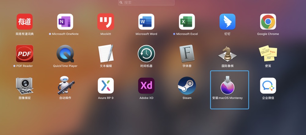Open Axure RP 9 icon
Screen dimensions: 306x135
point(106,86)
